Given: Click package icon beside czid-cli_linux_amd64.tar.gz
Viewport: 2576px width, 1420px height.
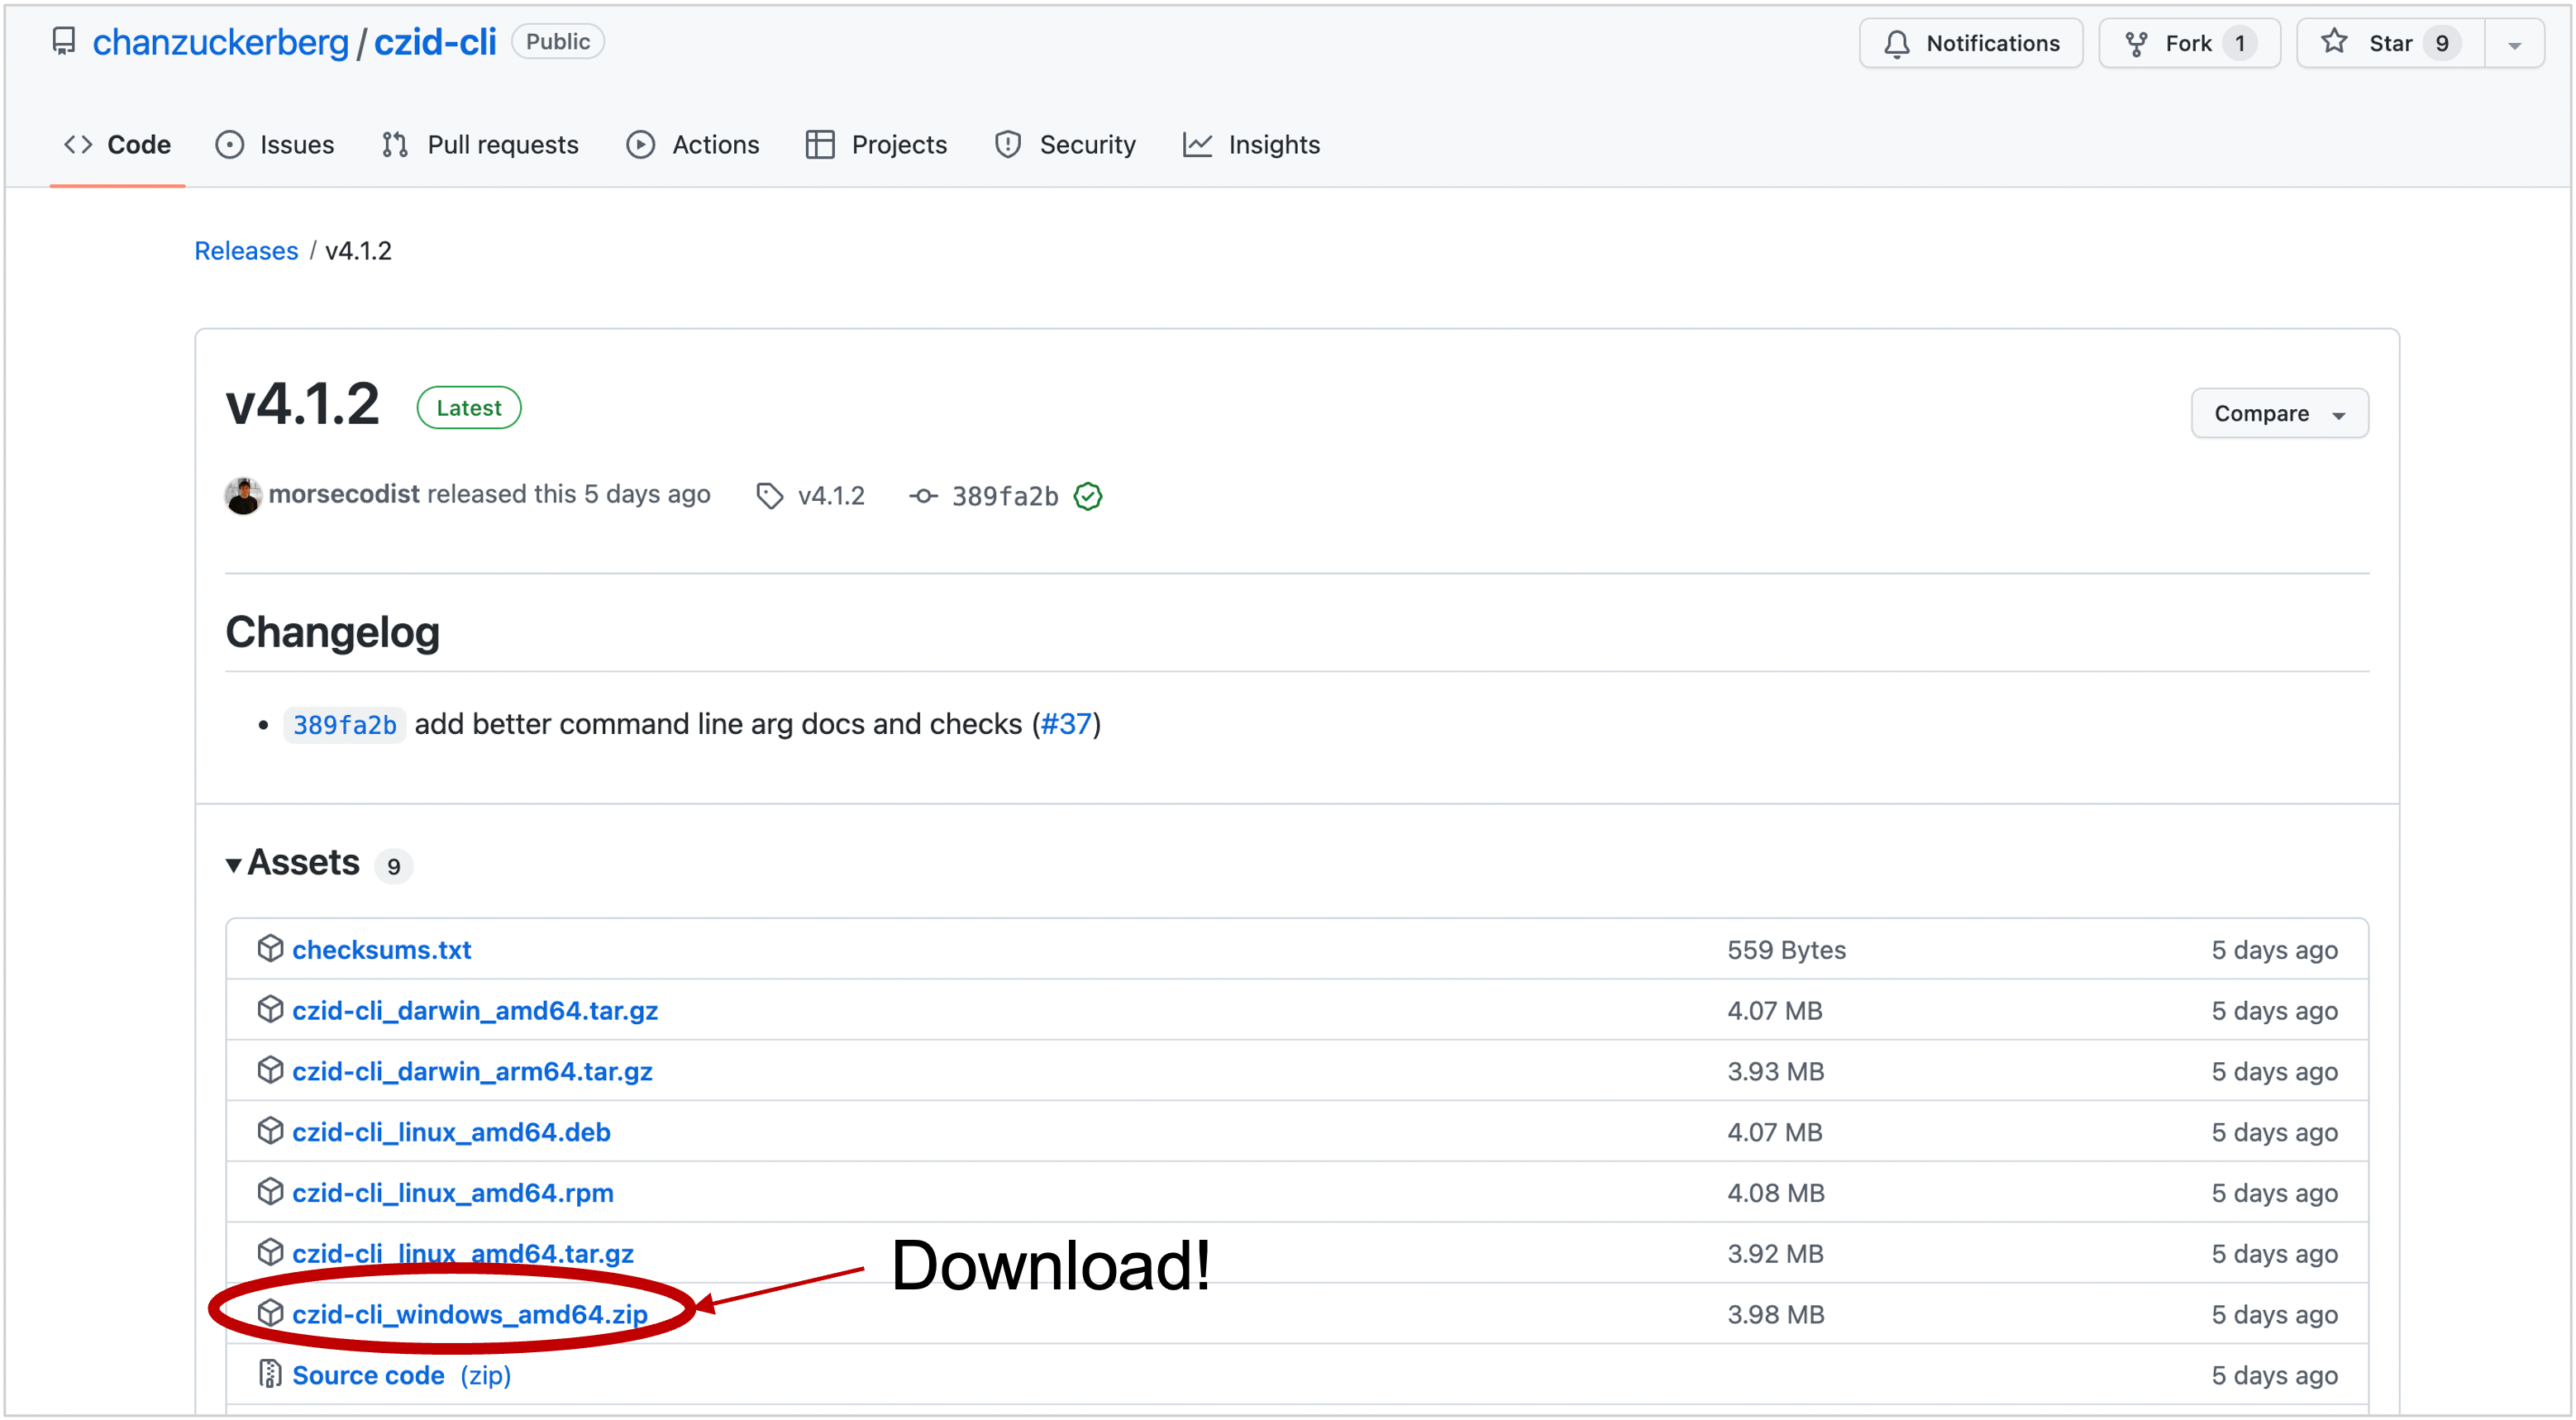Looking at the screenshot, I should [270, 1252].
